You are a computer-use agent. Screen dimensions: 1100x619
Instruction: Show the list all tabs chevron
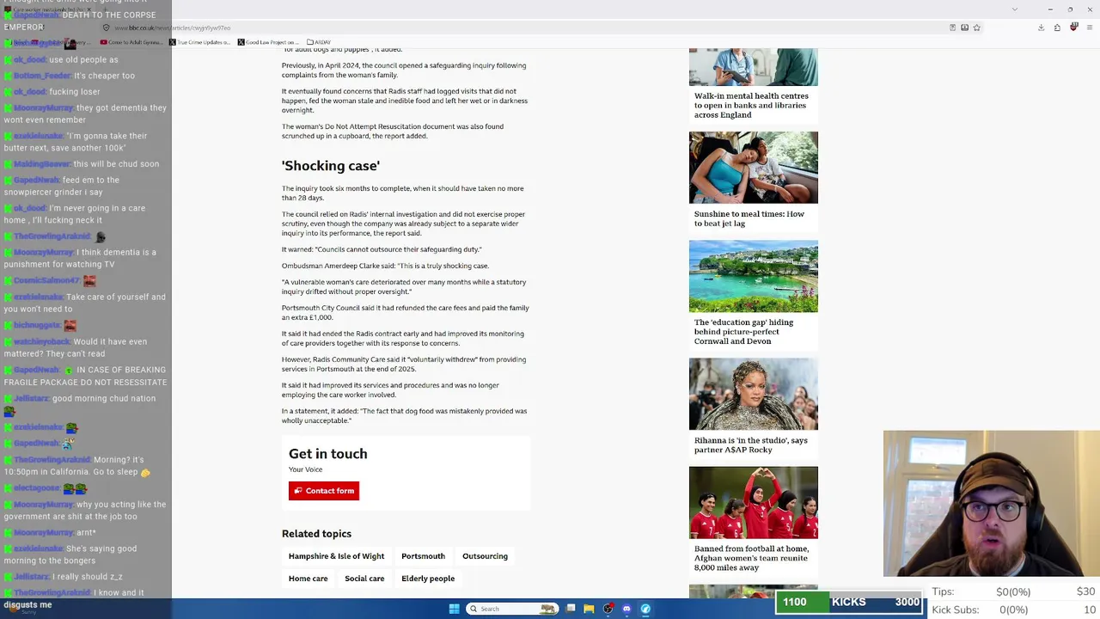pos(1015,9)
